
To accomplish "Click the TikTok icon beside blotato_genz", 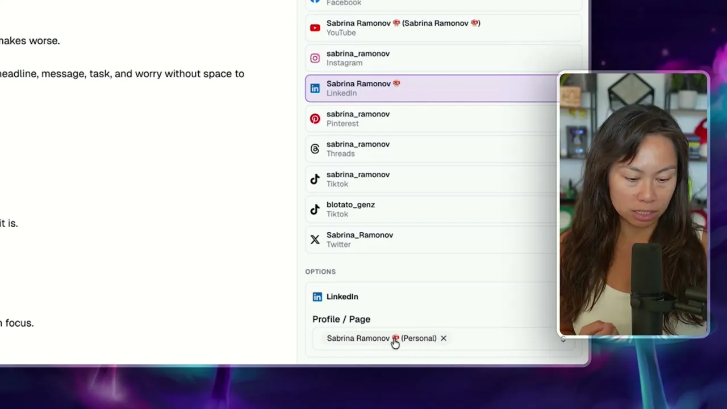I will [x=315, y=210].
